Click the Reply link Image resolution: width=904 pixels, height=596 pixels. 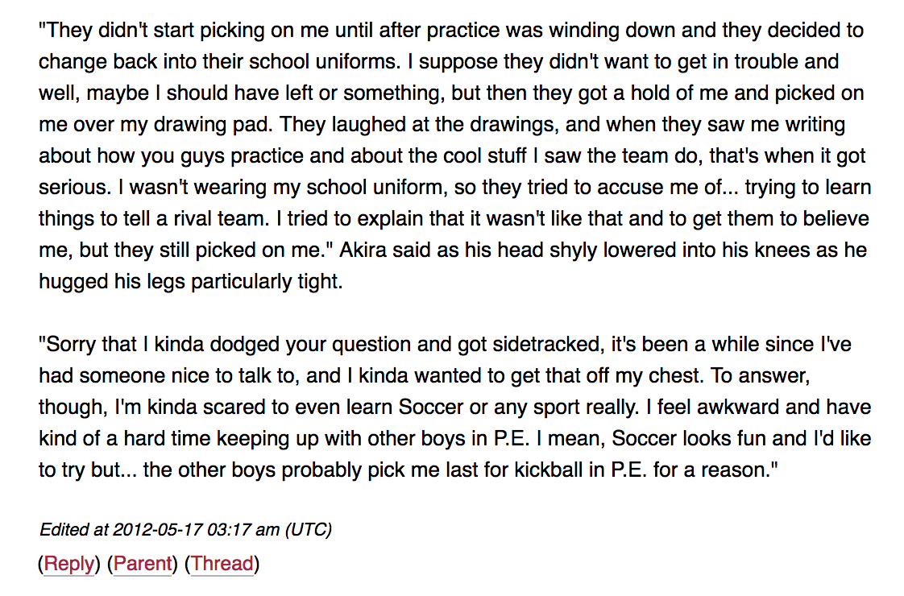(x=68, y=564)
